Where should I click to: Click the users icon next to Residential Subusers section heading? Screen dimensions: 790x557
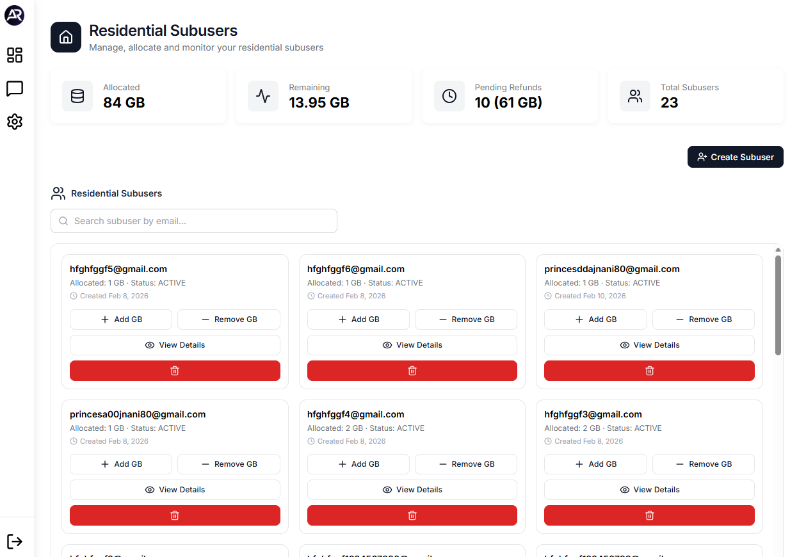[58, 193]
